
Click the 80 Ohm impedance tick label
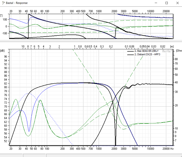click(176, 59)
